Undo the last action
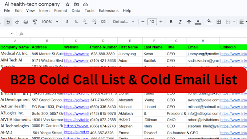Viewport: 247px width, 139px height. (8, 22)
